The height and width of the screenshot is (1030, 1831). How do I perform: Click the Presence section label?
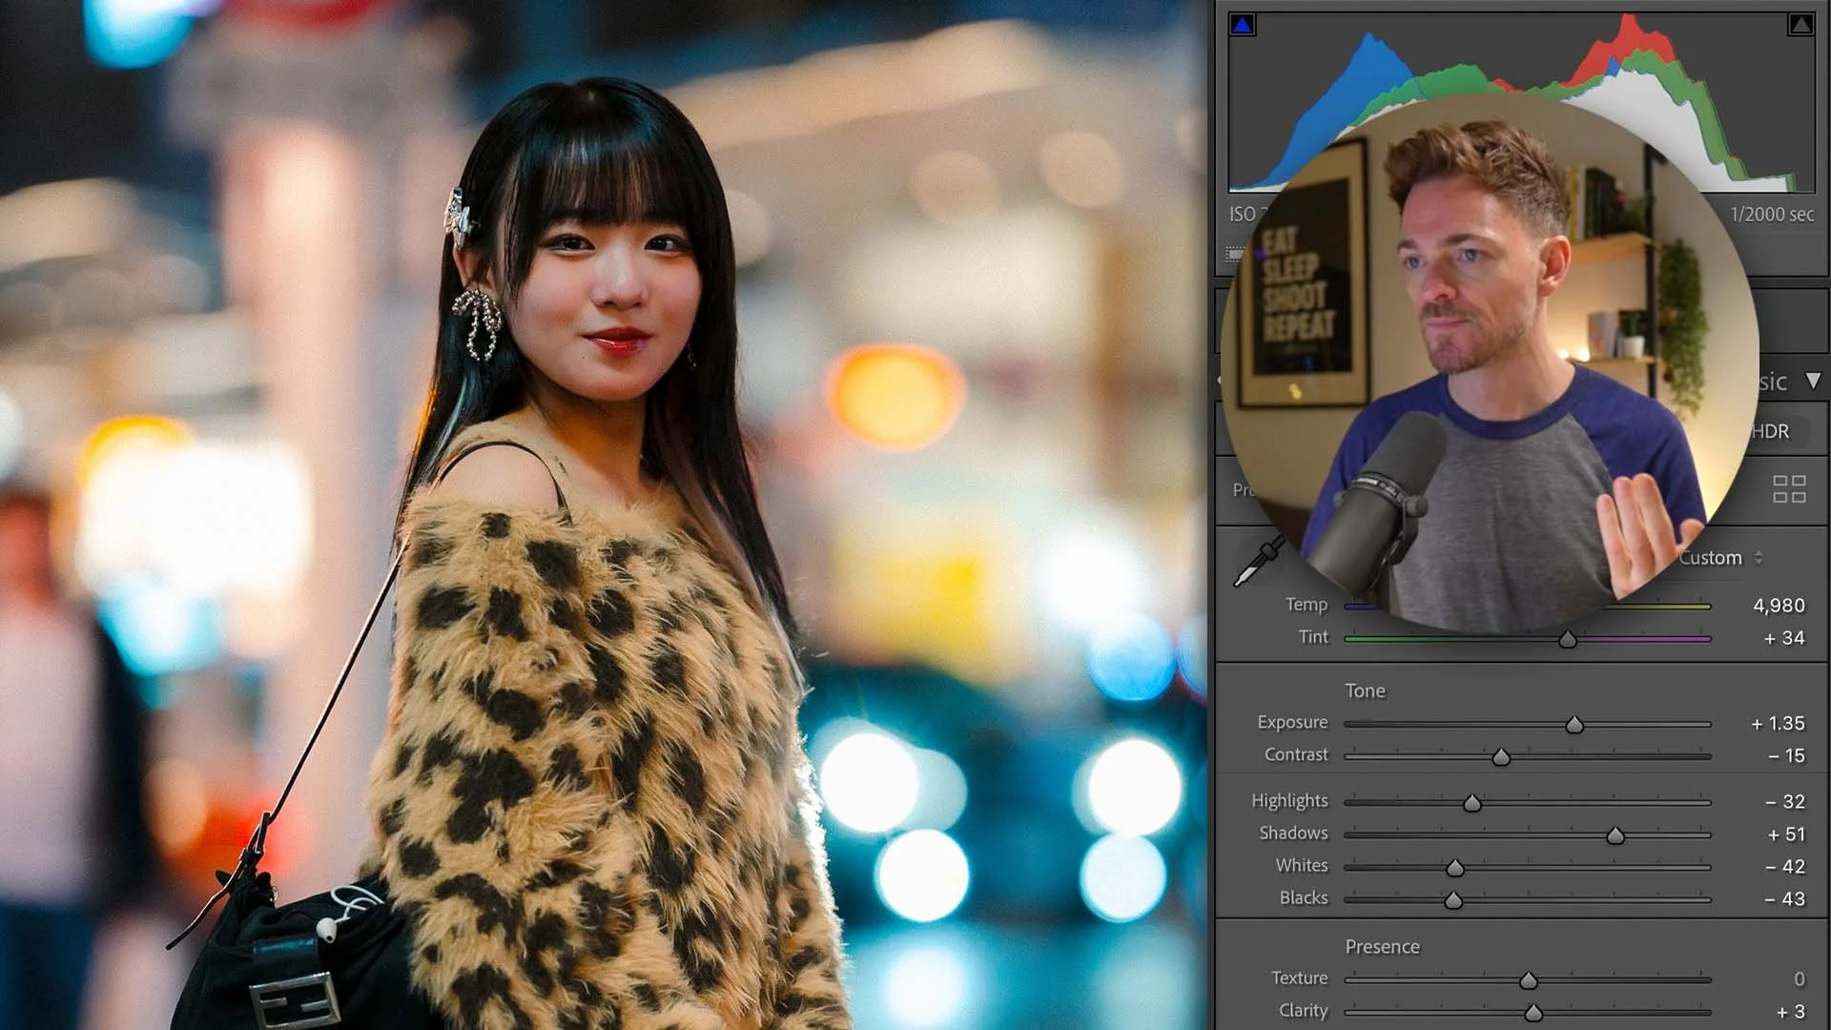[1382, 947]
